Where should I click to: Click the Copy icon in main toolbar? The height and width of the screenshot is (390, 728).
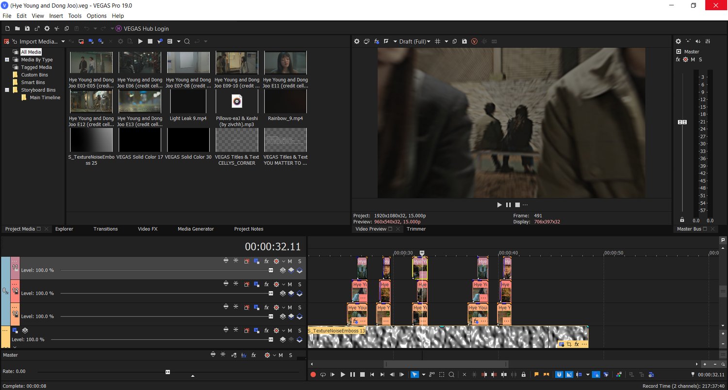67,29
